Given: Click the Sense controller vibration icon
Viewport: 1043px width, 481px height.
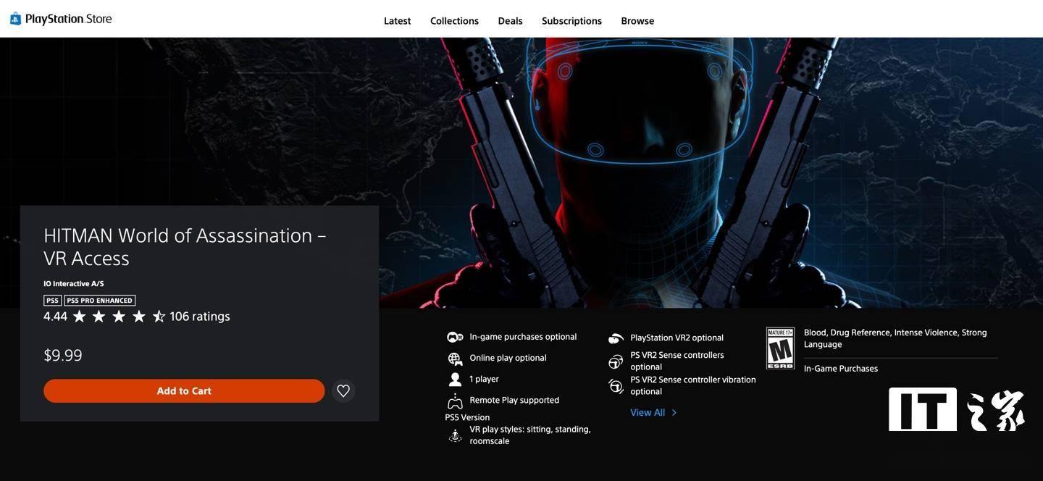Looking at the screenshot, I should pos(616,386).
